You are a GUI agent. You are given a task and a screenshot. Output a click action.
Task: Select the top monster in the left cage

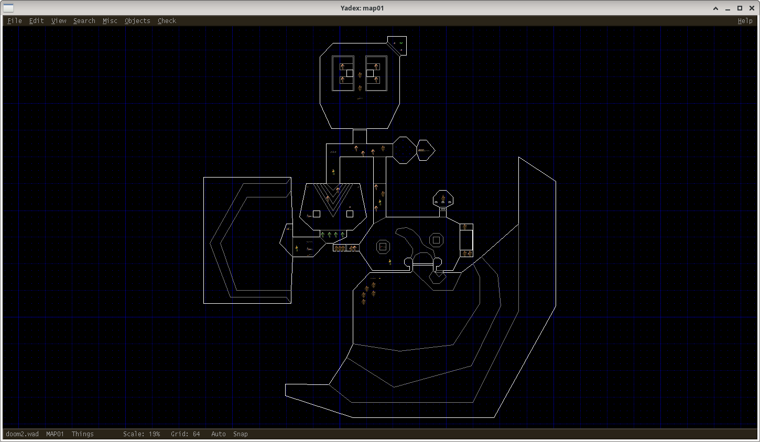(342, 67)
